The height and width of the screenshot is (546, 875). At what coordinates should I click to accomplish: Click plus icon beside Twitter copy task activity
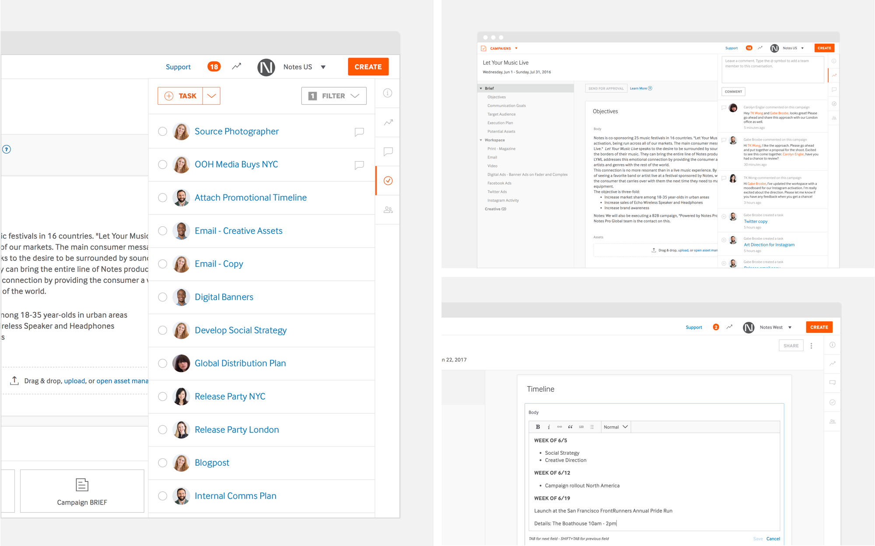click(x=724, y=217)
